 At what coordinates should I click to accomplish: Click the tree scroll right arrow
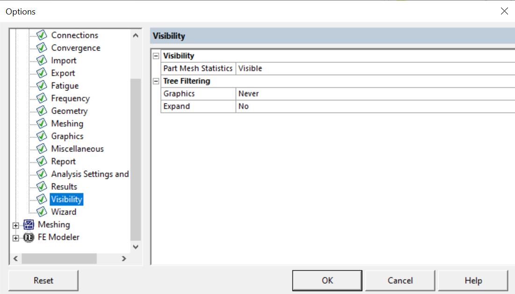[x=124, y=258]
